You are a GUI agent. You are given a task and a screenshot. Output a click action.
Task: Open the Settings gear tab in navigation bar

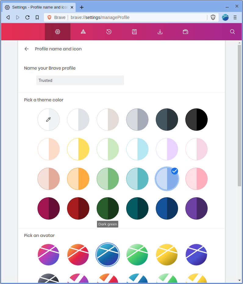click(58, 32)
